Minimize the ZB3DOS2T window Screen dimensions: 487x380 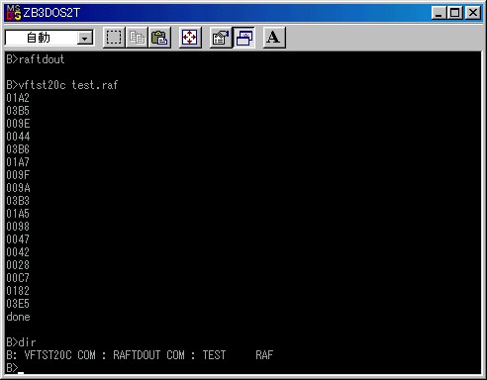[x=438, y=13]
